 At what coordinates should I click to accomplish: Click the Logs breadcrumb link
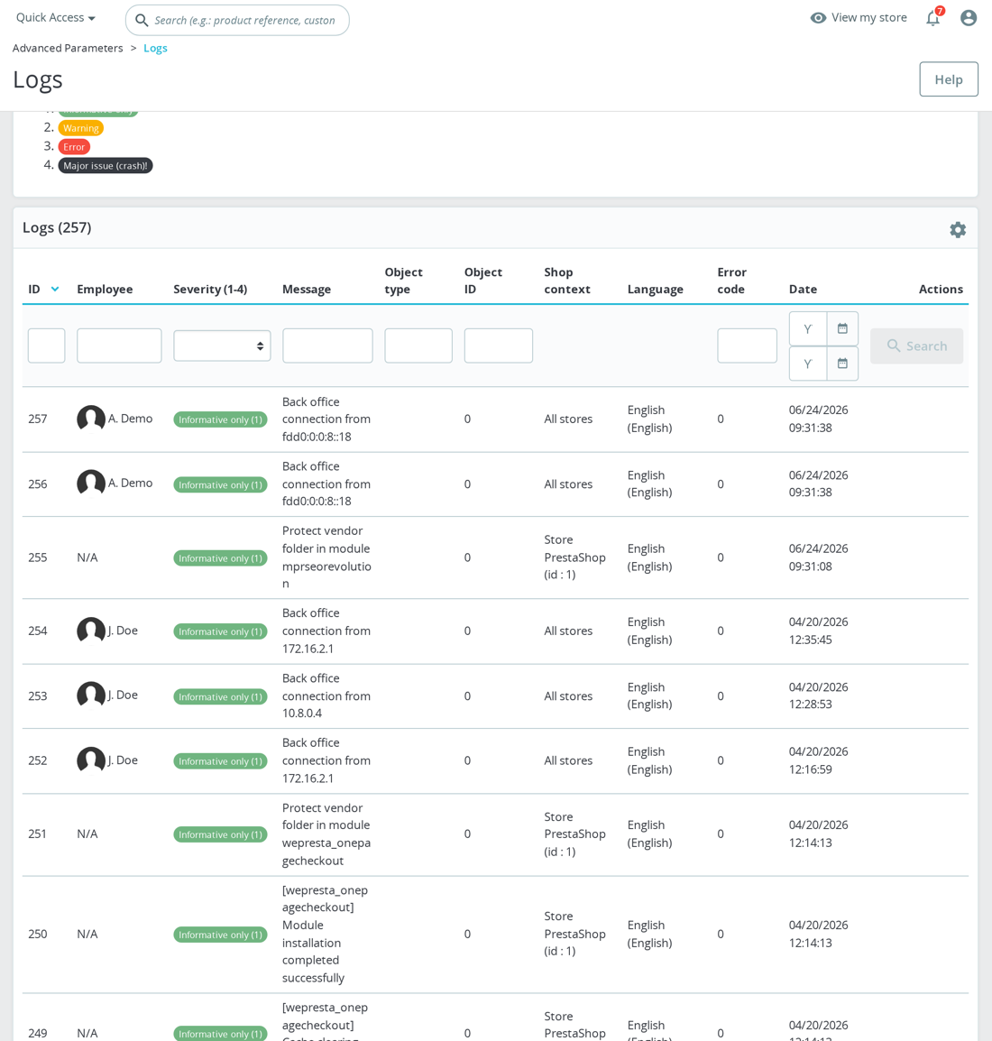pos(155,49)
